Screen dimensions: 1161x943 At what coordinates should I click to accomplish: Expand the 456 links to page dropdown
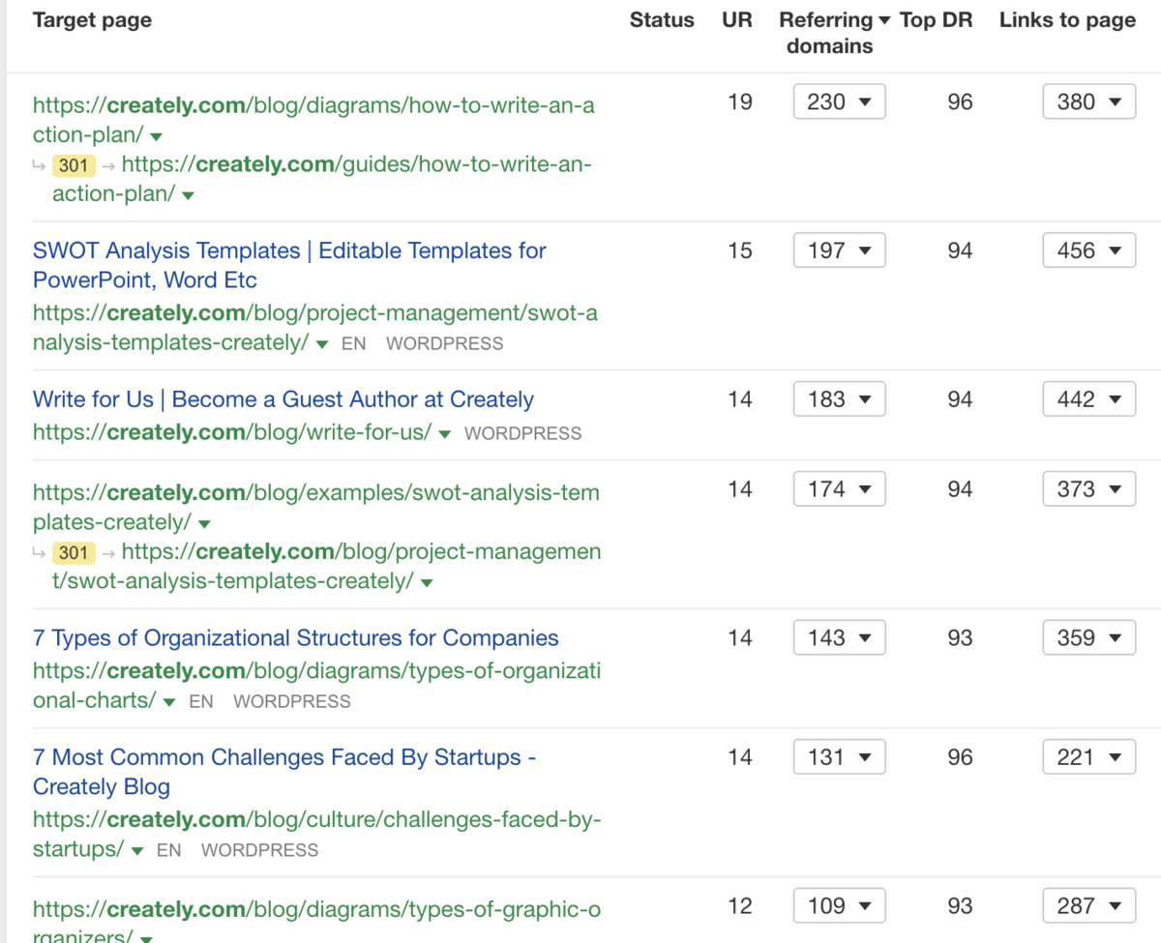pyautogui.click(x=1088, y=250)
